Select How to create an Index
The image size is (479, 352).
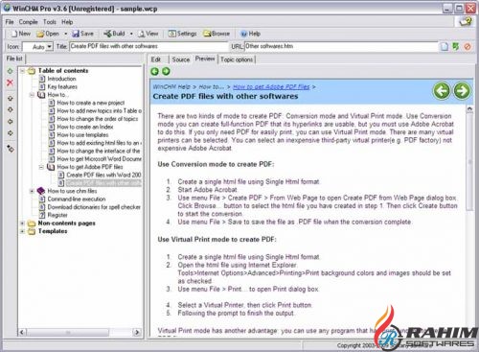(x=85, y=127)
